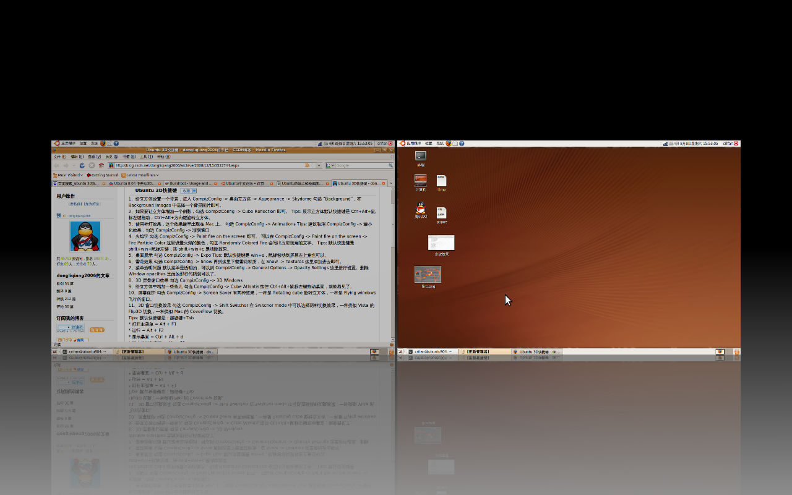
Task: Switch to the 百度搜索_ubuntu tab
Action: tap(79, 183)
